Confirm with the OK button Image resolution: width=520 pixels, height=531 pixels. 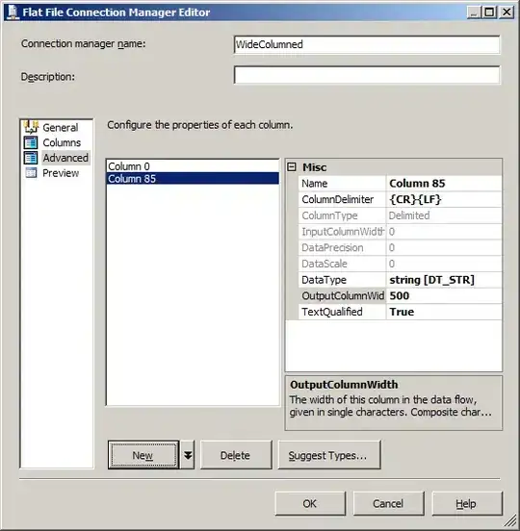[x=310, y=503]
